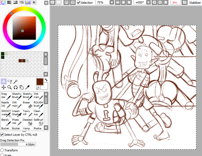This screenshot has width=202, height=156.
Task: Click the flip view horizontally icon
Action: tap(184, 2)
